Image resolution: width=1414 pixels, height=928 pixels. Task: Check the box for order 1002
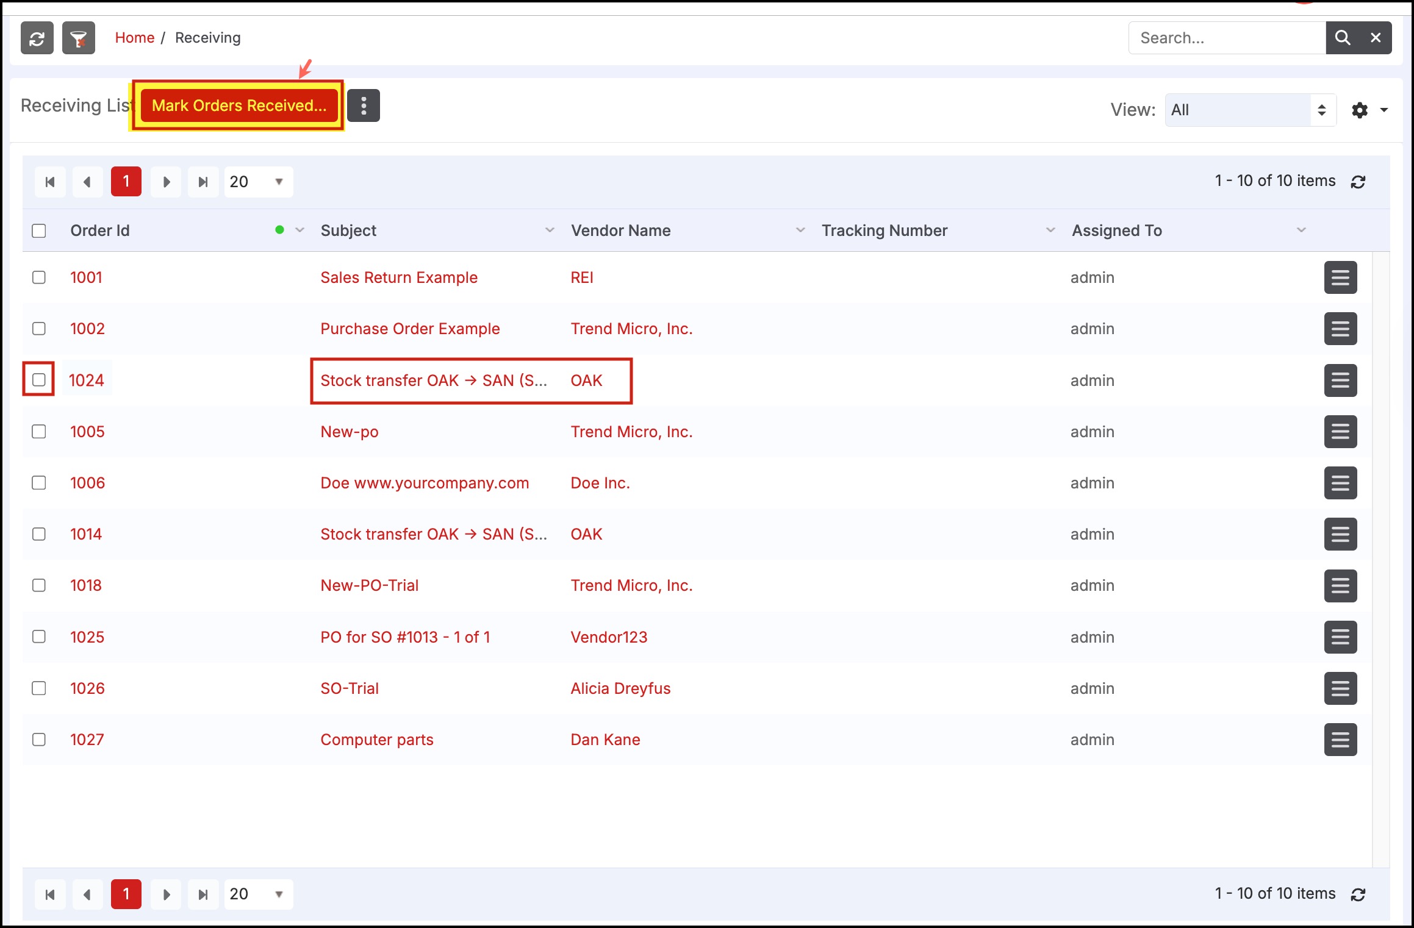[x=39, y=329]
